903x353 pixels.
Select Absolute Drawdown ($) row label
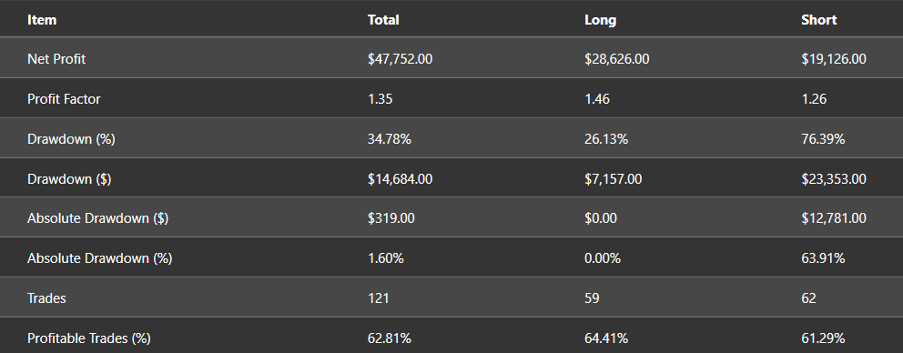click(97, 219)
